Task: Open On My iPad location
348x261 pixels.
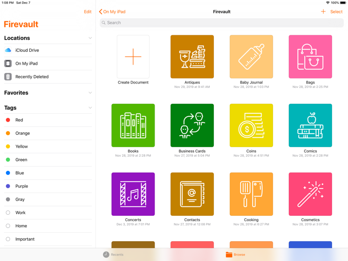Action: click(48, 64)
